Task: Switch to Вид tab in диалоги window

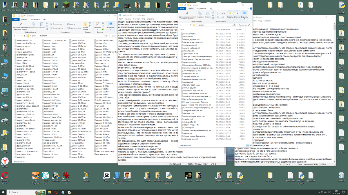Action: click(45, 19)
